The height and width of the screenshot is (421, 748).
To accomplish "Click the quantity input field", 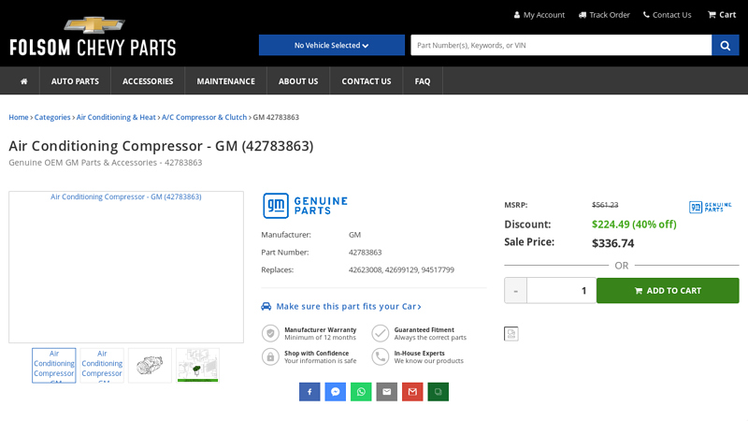I will pos(562,291).
